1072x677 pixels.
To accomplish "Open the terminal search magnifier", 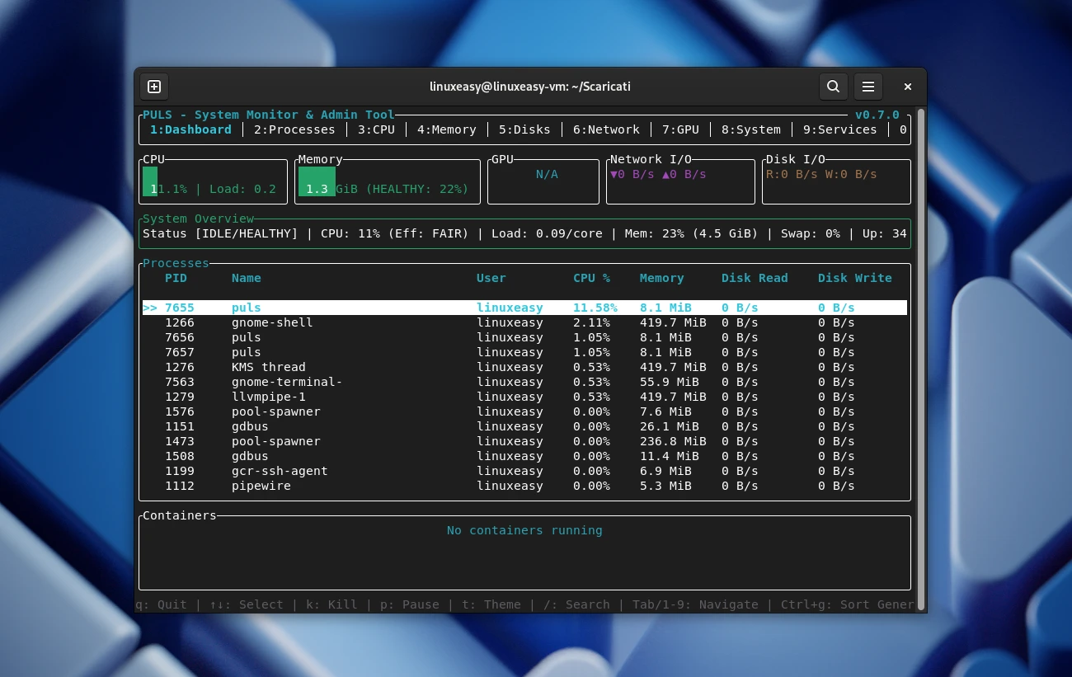I will [x=833, y=87].
